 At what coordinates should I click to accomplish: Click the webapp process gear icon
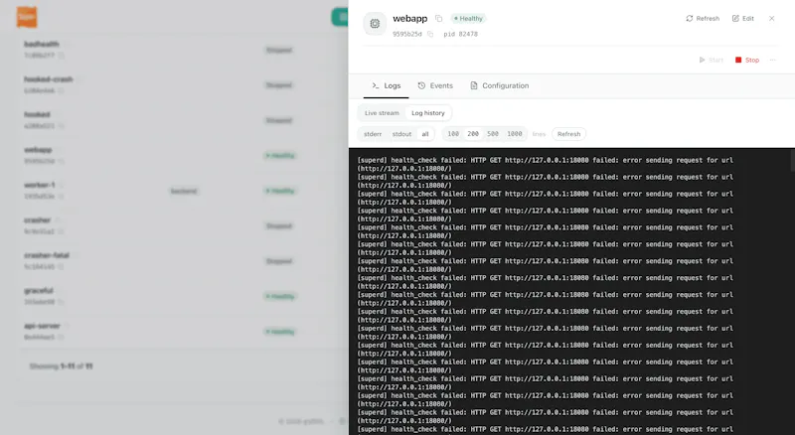(375, 23)
